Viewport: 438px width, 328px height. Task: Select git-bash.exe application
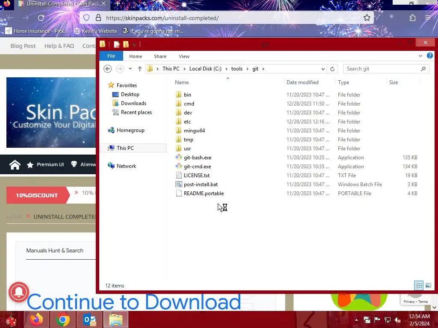point(197,157)
